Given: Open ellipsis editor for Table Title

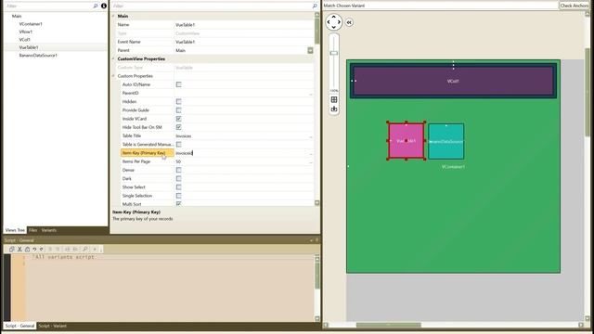Looking at the screenshot, I should coord(311,136).
